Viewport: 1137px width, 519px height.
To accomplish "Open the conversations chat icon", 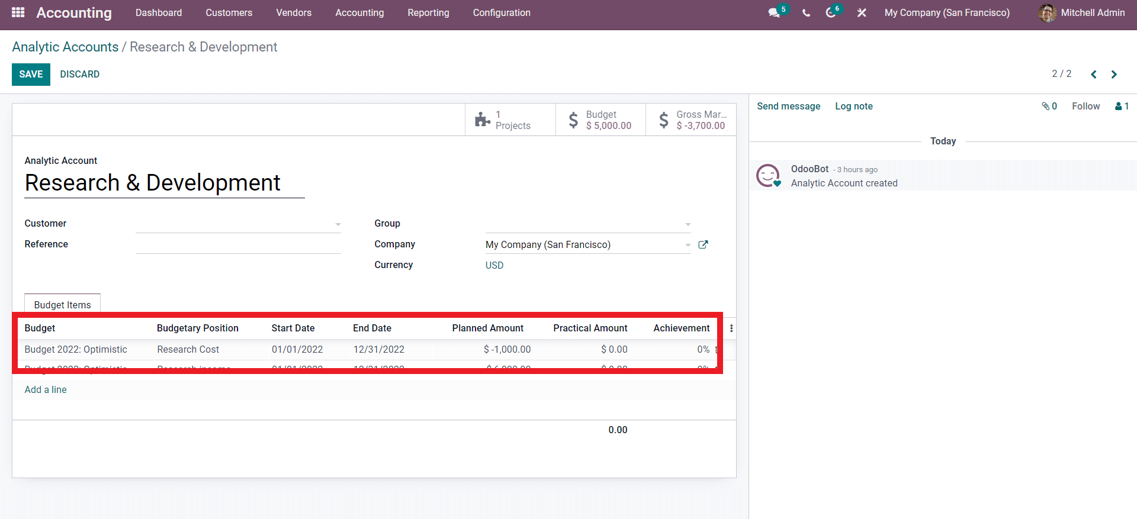I will pyautogui.click(x=773, y=12).
